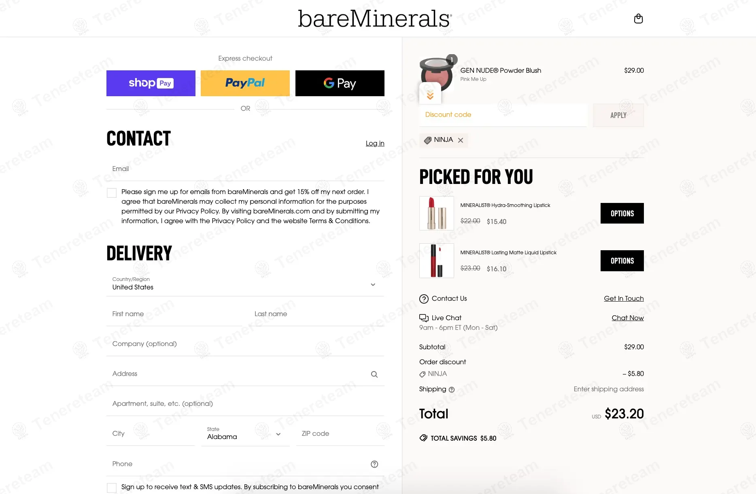
Task: Click the Discount code input field
Action: pos(503,115)
